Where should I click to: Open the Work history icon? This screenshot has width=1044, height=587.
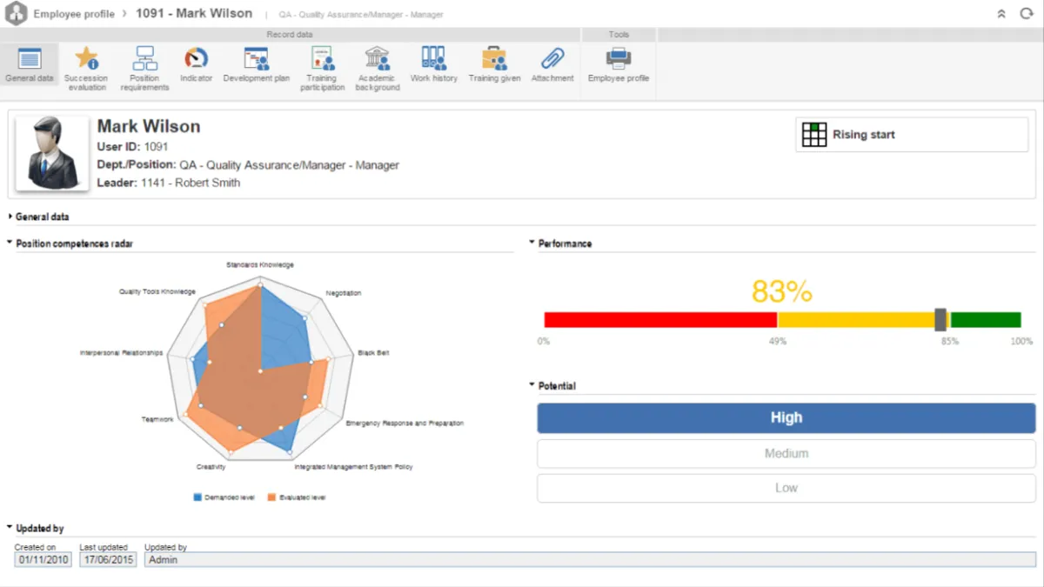pyautogui.click(x=433, y=59)
